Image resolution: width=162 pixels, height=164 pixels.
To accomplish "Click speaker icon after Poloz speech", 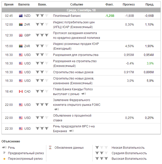I will [x=83, y=94].
